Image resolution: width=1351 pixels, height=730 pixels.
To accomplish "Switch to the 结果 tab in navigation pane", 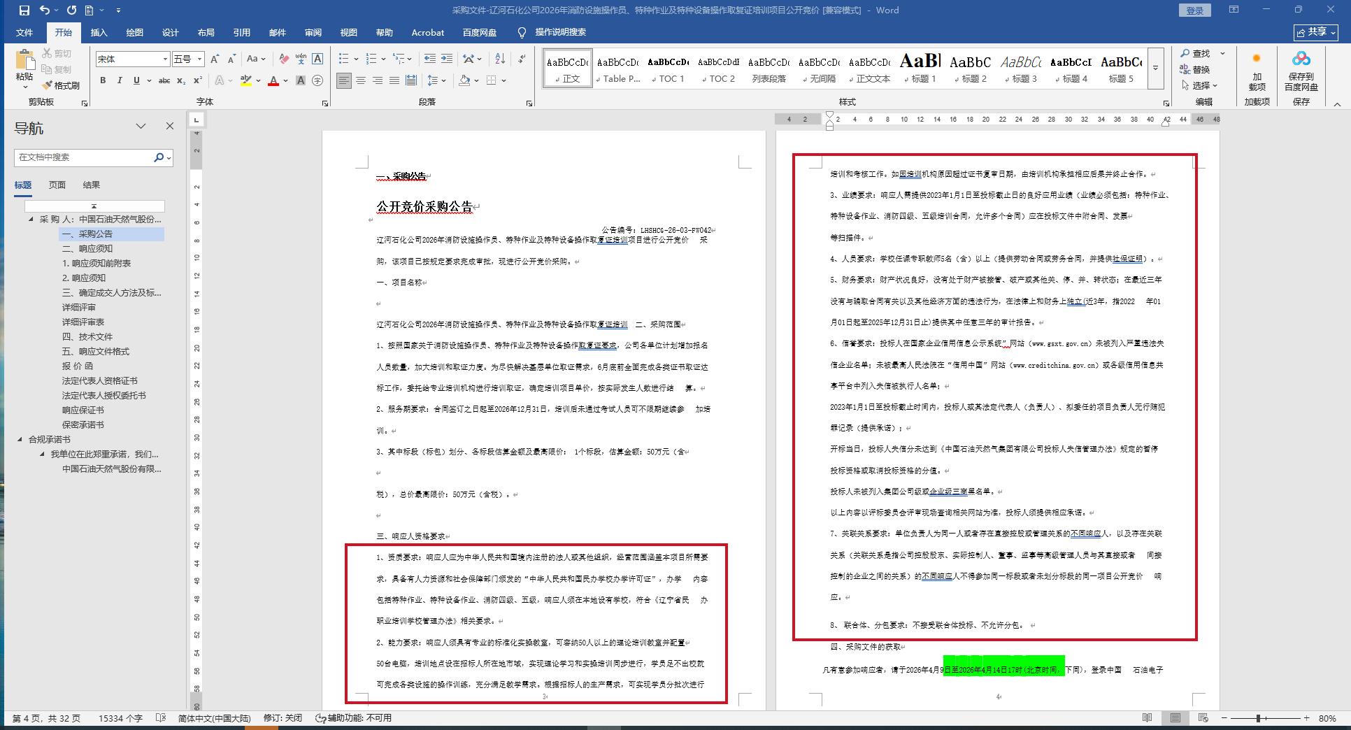I will point(92,185).
